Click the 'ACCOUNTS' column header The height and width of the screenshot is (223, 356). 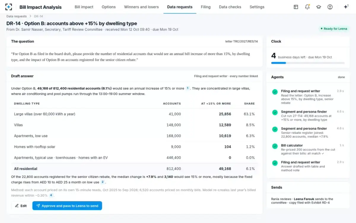click(172, 103)
